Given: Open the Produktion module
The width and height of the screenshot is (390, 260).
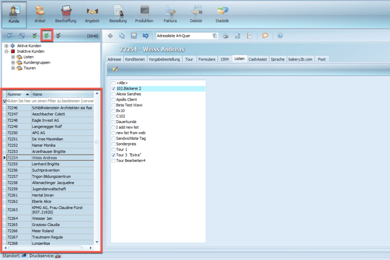Looking at the screenshot, I should coord(144,14).
